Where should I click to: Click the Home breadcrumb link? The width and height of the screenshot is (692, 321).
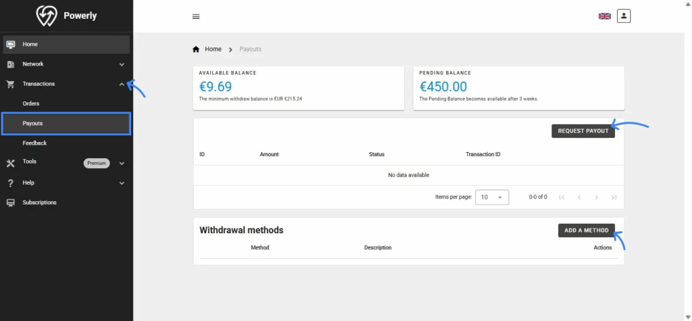pos(213,49)
